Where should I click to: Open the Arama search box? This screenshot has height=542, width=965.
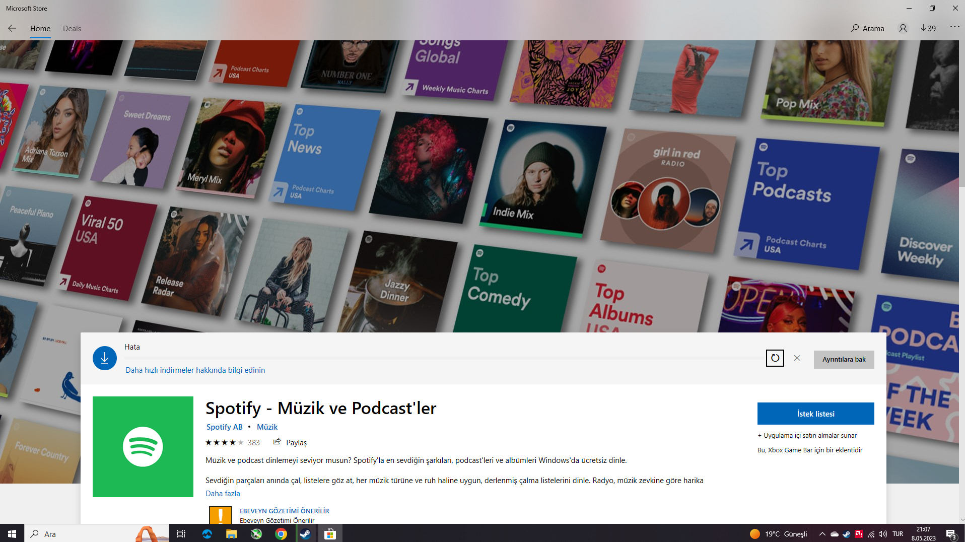867,29
